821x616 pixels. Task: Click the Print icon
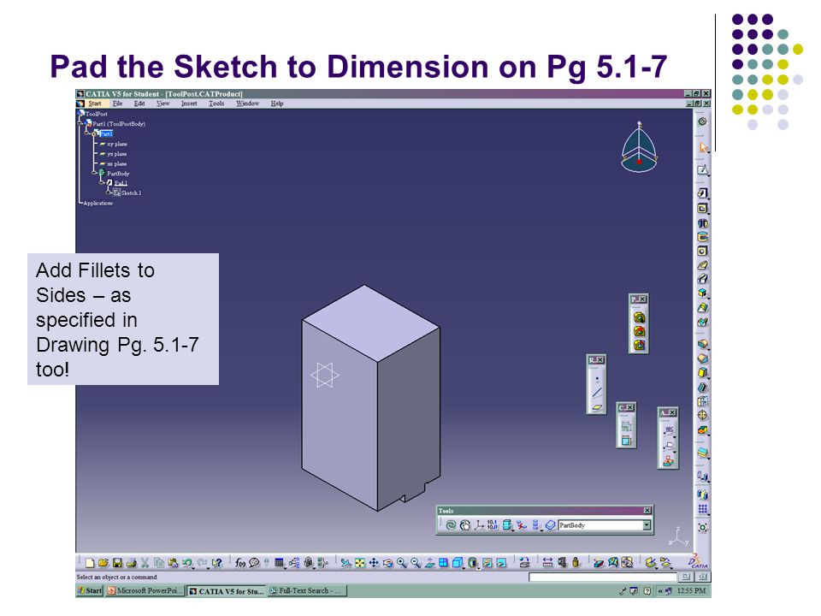(x=132, y=563)
